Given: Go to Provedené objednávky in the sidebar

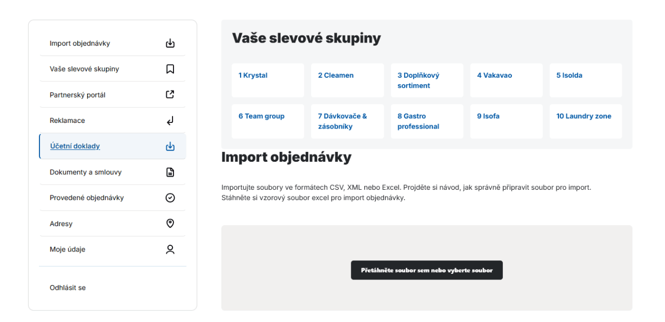Looking at the screenshot, I should coord(87,198).
